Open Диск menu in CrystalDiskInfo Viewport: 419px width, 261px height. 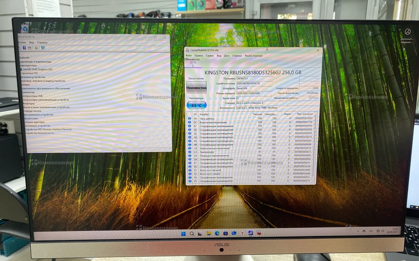(227, 56)
